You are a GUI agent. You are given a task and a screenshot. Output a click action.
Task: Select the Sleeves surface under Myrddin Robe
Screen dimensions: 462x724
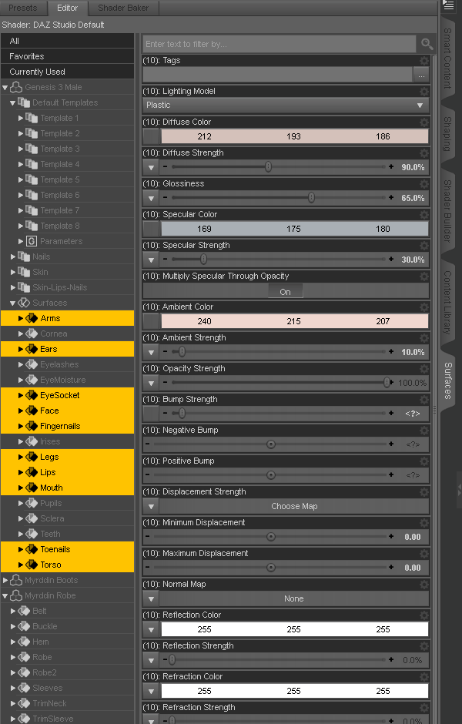(68, 688)
